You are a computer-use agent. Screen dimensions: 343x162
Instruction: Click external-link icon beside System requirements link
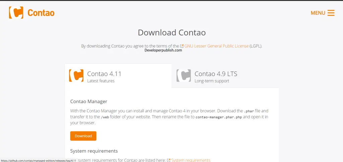coord(168,160)
